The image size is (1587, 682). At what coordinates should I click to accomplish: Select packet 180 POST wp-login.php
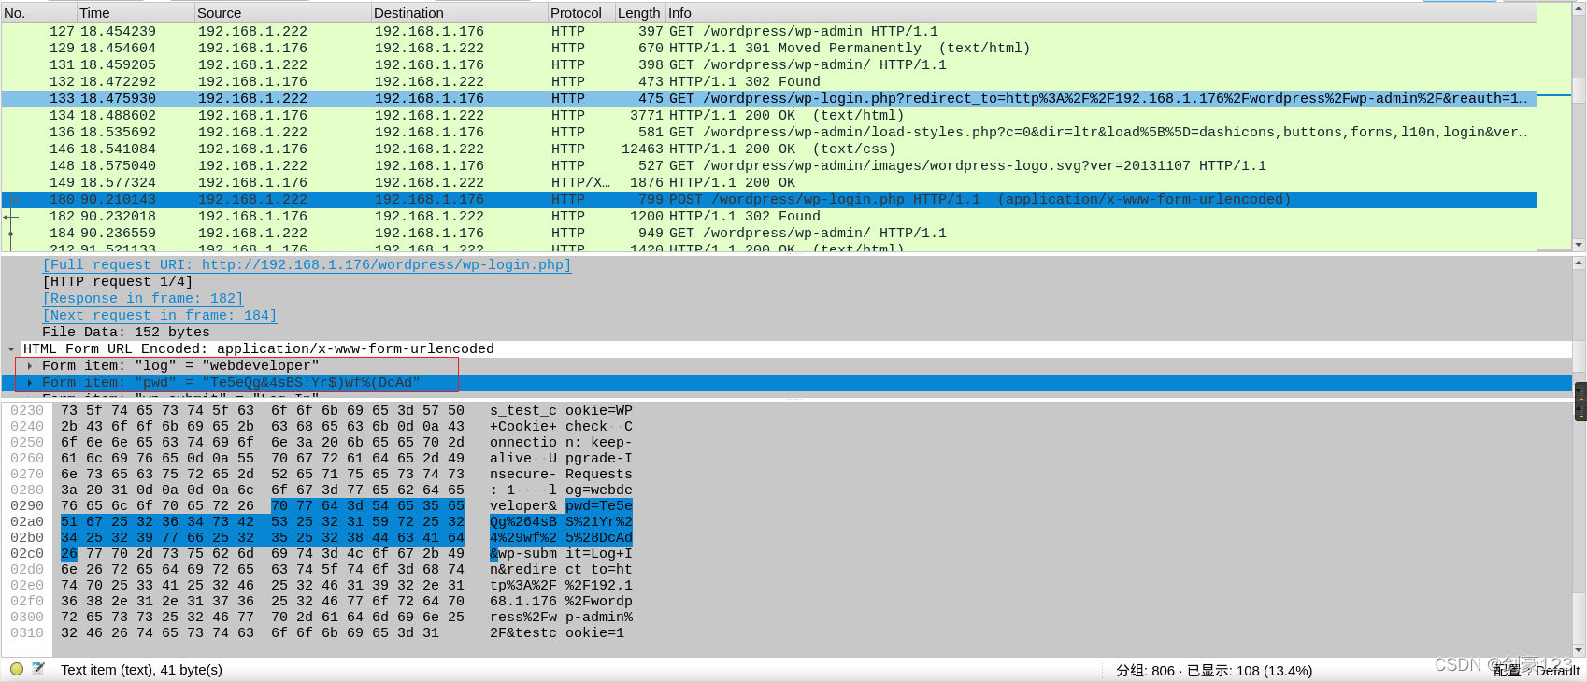click(768, 200)
